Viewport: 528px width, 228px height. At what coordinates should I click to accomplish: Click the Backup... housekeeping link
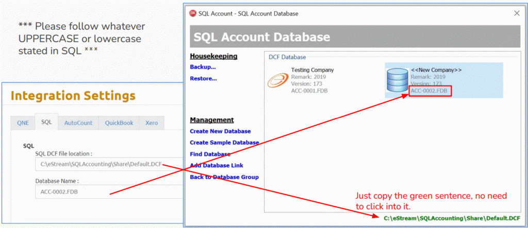pyautogui.click(x=203, y=67)
